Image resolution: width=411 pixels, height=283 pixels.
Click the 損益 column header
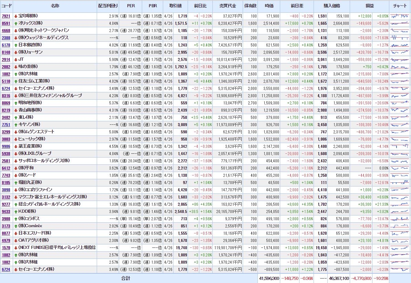[x=370, y=6]
